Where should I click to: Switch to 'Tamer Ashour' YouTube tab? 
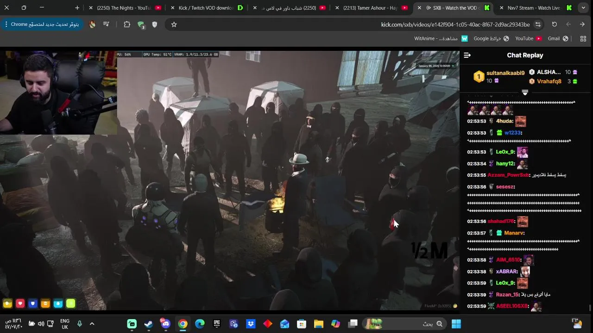click(x=370, y=8)
